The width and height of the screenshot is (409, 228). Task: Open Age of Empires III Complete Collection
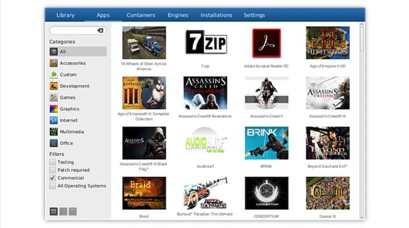(144, 93)
